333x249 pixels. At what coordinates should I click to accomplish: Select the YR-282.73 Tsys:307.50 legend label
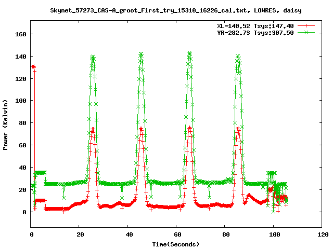point(255,33)
